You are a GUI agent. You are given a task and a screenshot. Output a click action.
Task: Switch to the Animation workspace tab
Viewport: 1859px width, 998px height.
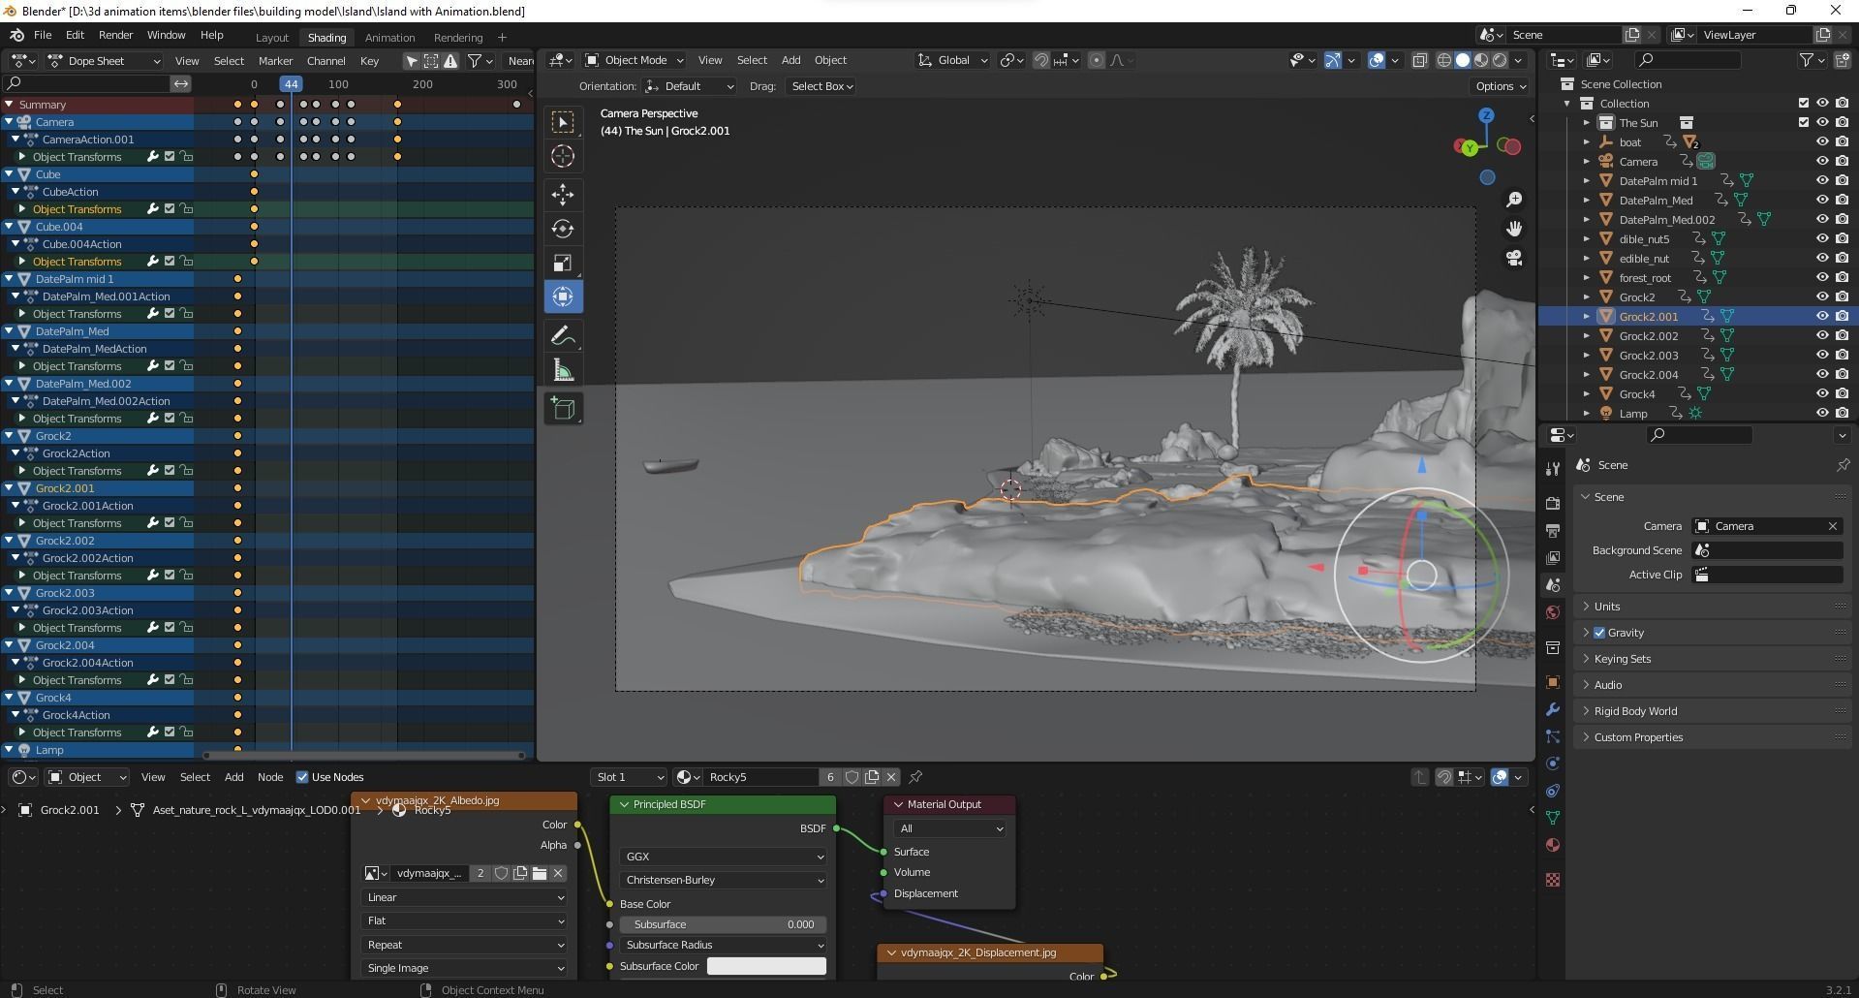click(x=389, y=38)
